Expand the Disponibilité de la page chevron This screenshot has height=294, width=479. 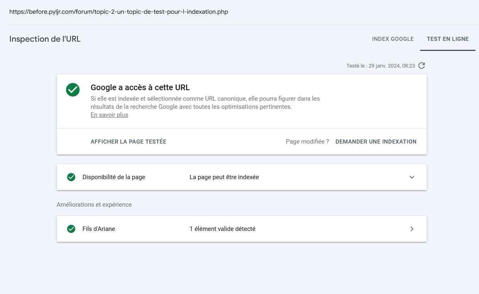coord(412,177)
